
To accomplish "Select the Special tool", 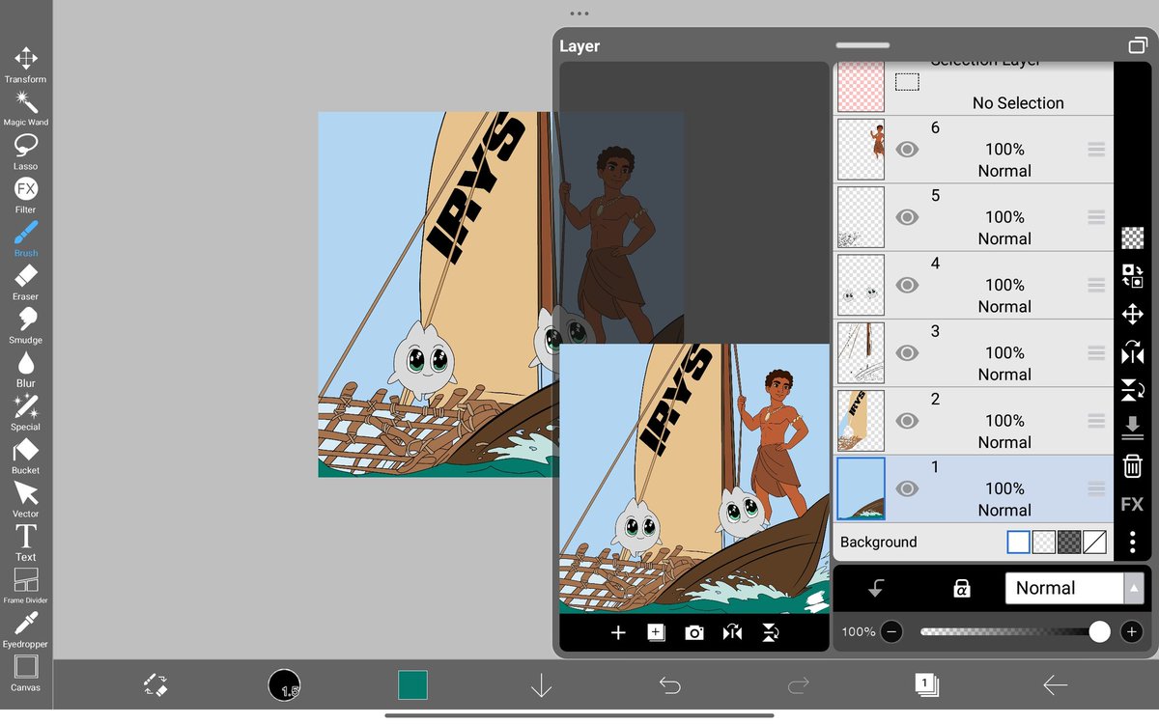I will tap(26, 412).
